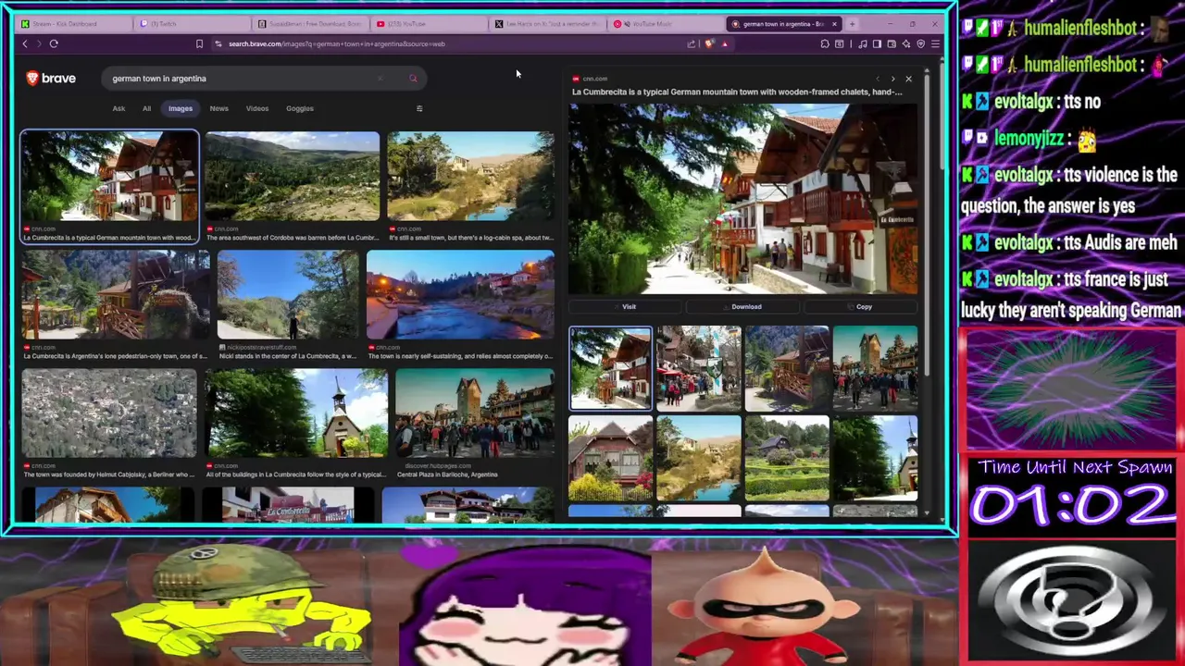Open the Brave Shields lion icon
Image resolution: width=1185 pixels, height=666 pixels.
(x=709, y=43)
